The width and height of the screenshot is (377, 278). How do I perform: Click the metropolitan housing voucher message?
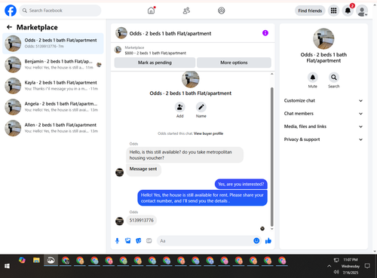click(x=185, y=155)
